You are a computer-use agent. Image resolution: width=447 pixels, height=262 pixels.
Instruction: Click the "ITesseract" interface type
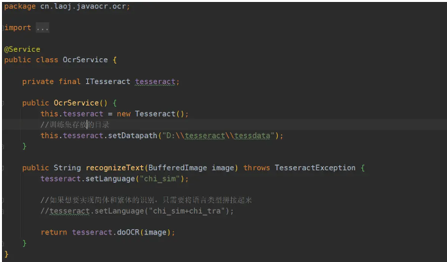tap(108, 82)
